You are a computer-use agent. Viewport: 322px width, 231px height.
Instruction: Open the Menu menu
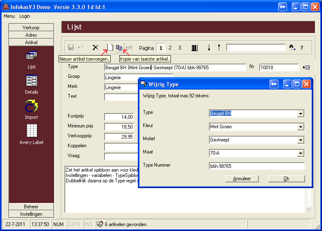pos(9,16)
